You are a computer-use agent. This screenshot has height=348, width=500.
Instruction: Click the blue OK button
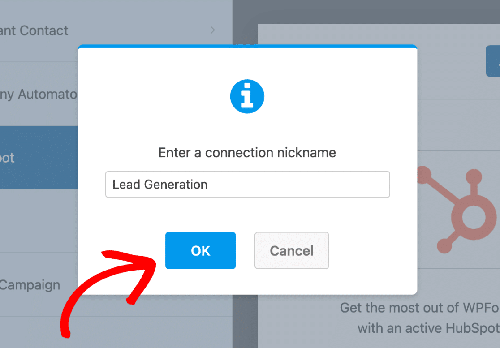pos(200,250)
